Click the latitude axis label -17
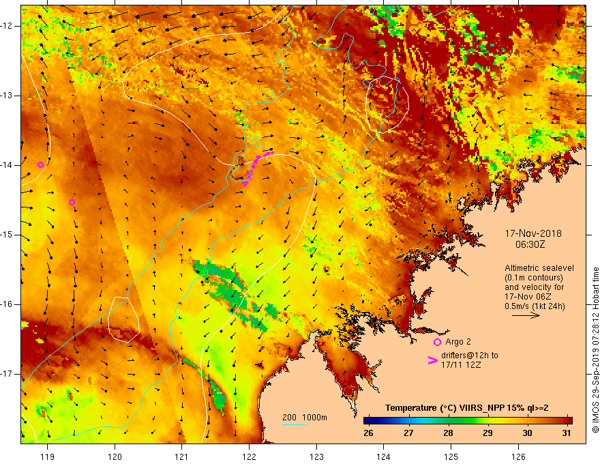Image resolution: width=600 pixels, height=464 pixels. [x=7, y=374]
